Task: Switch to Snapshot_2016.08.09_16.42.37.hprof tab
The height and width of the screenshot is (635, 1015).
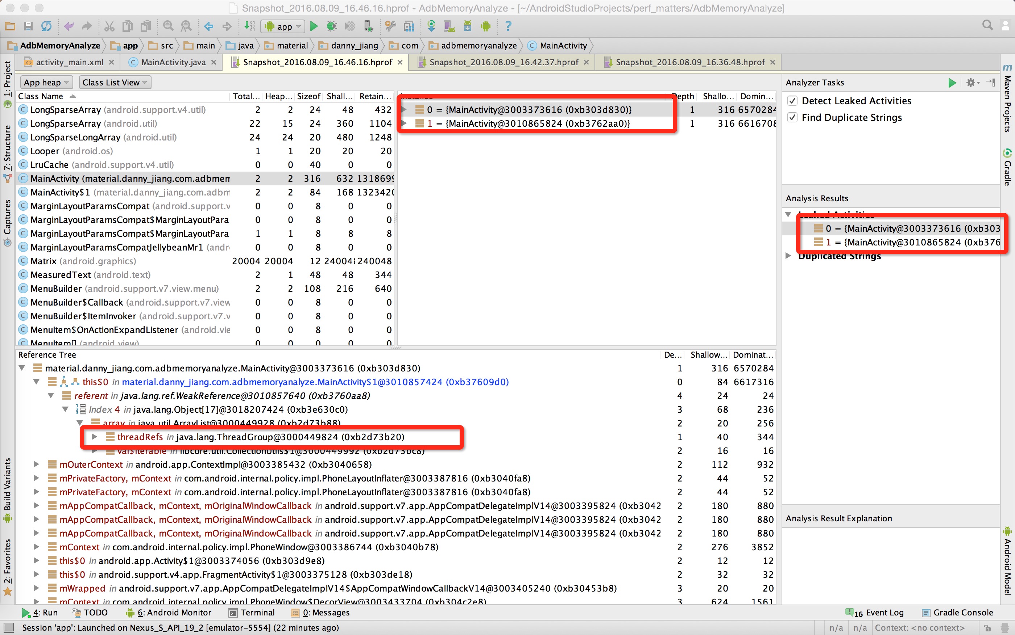Action: (503, 62)
